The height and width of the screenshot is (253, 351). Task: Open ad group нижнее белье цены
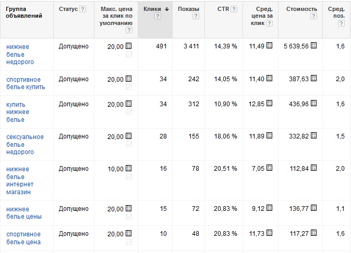24,213
